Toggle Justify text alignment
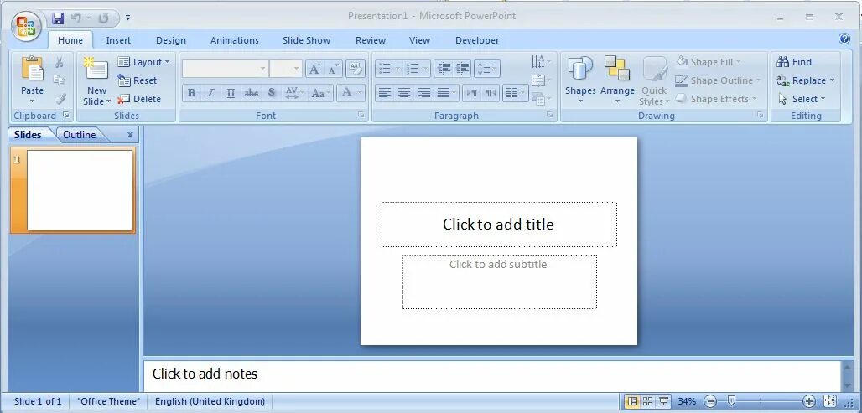The image size is (862, 413). click(444, 93)
